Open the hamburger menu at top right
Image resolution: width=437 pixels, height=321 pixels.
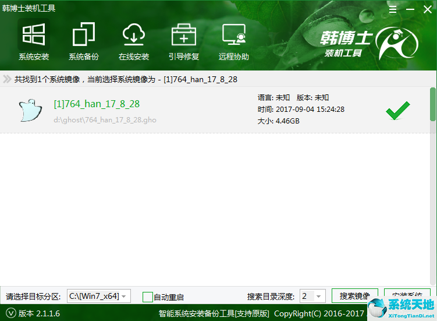(393, 9)
